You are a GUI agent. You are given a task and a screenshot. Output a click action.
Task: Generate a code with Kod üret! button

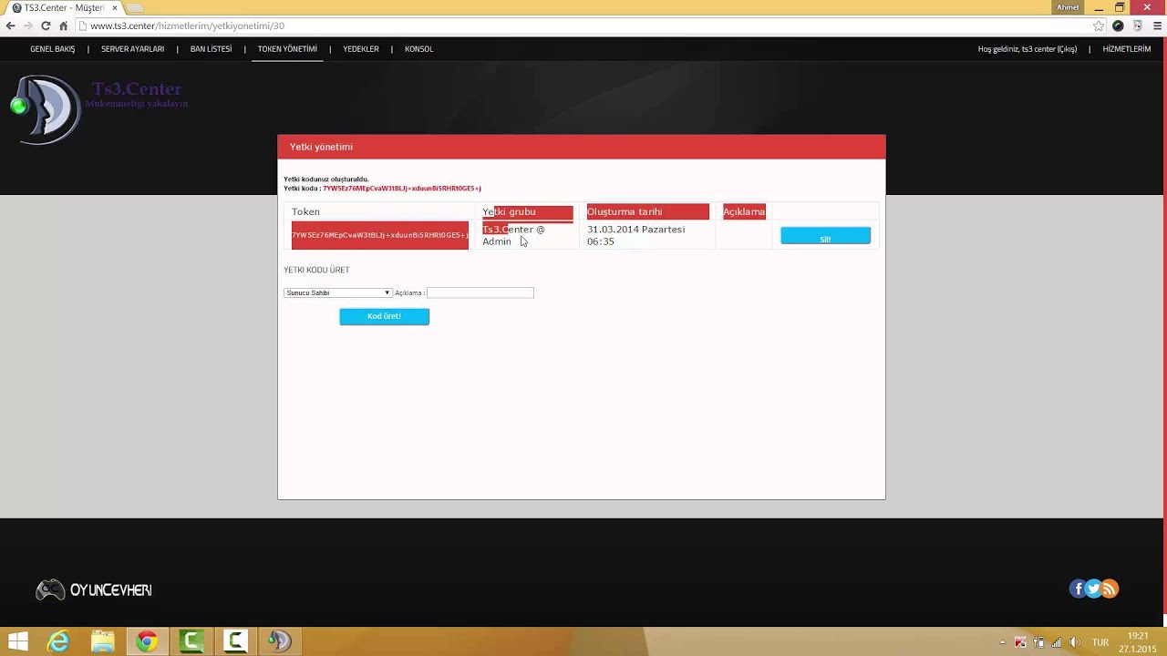(x=384, y=316)
